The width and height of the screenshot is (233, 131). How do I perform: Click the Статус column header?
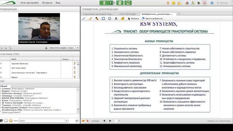pos(67,59)
